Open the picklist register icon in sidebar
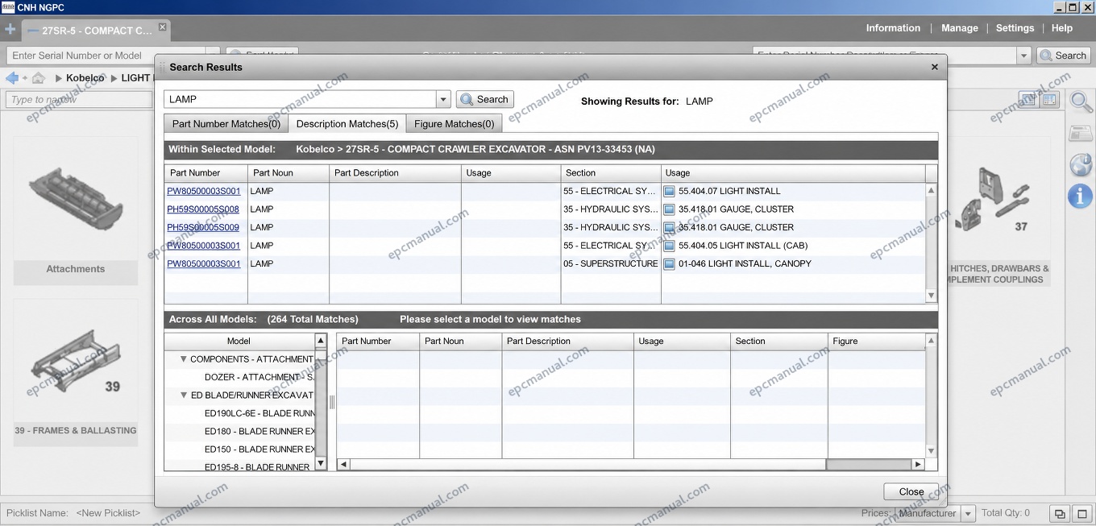This screenshot has height=526, width=1096. pyautogui.click(x=1080, y=133)
